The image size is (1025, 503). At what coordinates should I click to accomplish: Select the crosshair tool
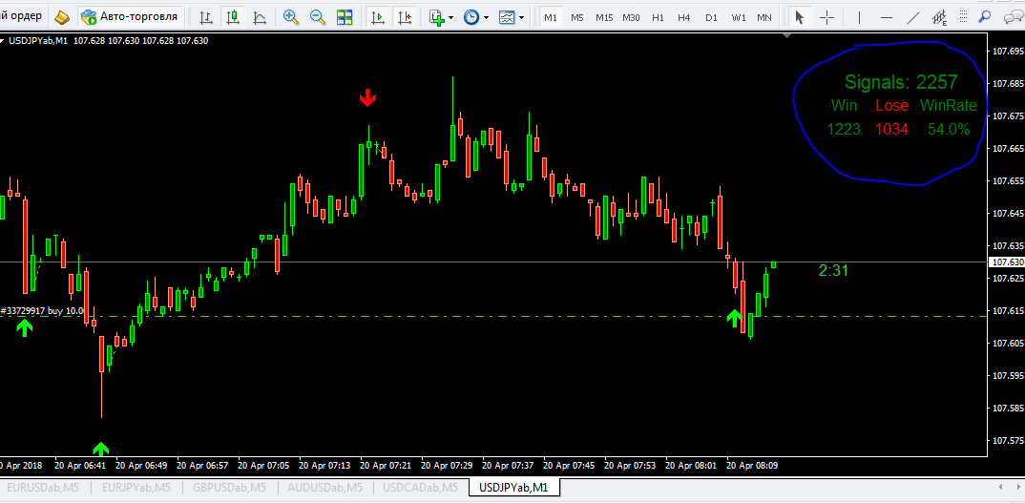click(826, 17)
